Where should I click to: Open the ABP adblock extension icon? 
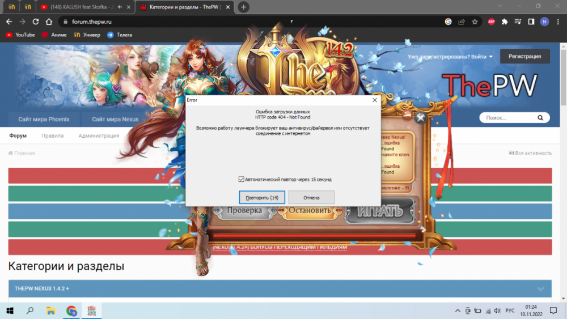(x=492, y=22)
